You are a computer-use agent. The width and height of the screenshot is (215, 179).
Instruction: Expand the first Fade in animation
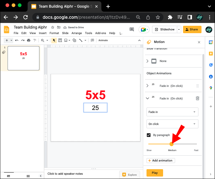(147, 86)
